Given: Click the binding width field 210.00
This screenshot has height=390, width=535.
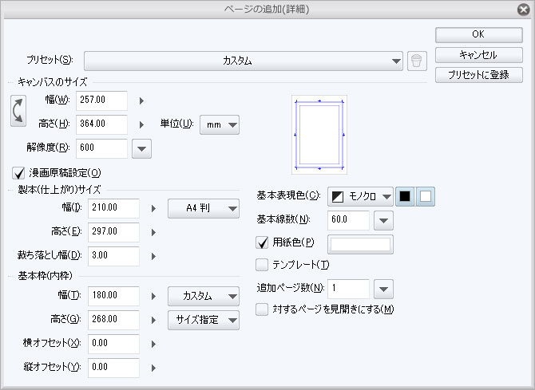Looking at the screenshot, I should (113, 208).
